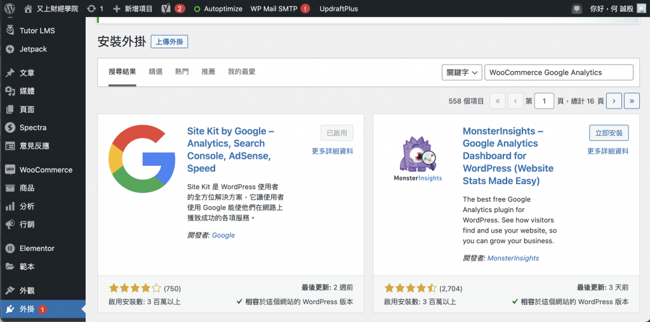Open UpdraftPlus admin bar menu
The image size is (650, 322).
click(x=339, y=8)
